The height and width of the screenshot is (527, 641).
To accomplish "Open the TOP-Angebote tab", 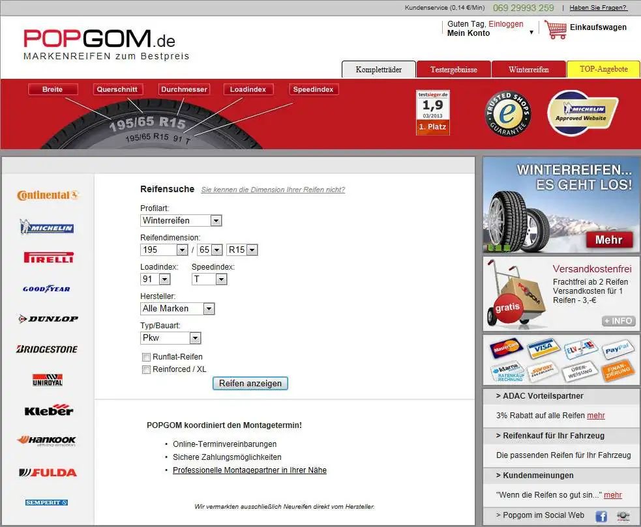I will point(604,69).
